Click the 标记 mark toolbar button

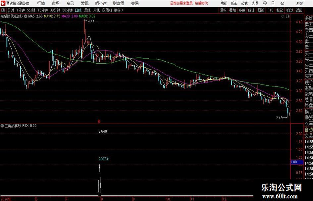click(280, 10)
